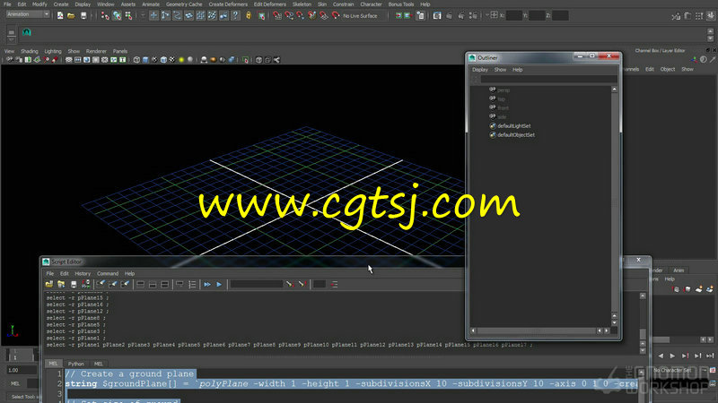Open the Geometry Cache menu
The width and height of the screenshot is (718, 403).
click(184, 4)
